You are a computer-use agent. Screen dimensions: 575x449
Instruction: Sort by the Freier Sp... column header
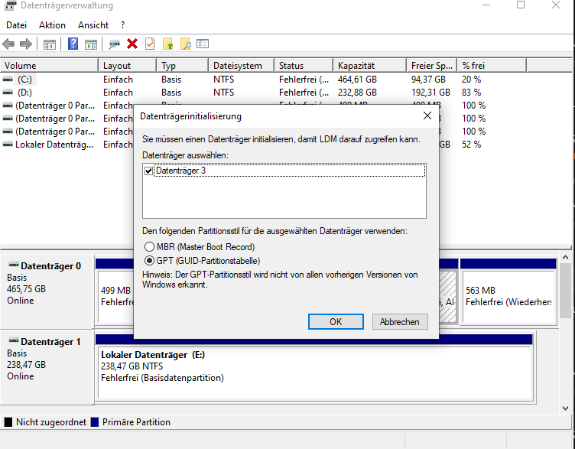[x=431, y=66]
